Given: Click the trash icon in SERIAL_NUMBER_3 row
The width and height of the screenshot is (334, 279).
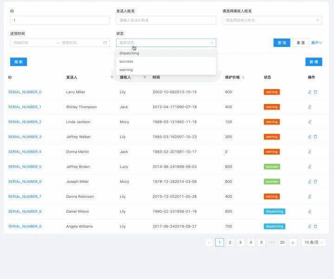Looking at the screenshot, I should pos(315,137).
